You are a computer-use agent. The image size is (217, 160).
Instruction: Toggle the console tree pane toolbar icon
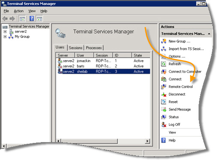click(22, 19)
